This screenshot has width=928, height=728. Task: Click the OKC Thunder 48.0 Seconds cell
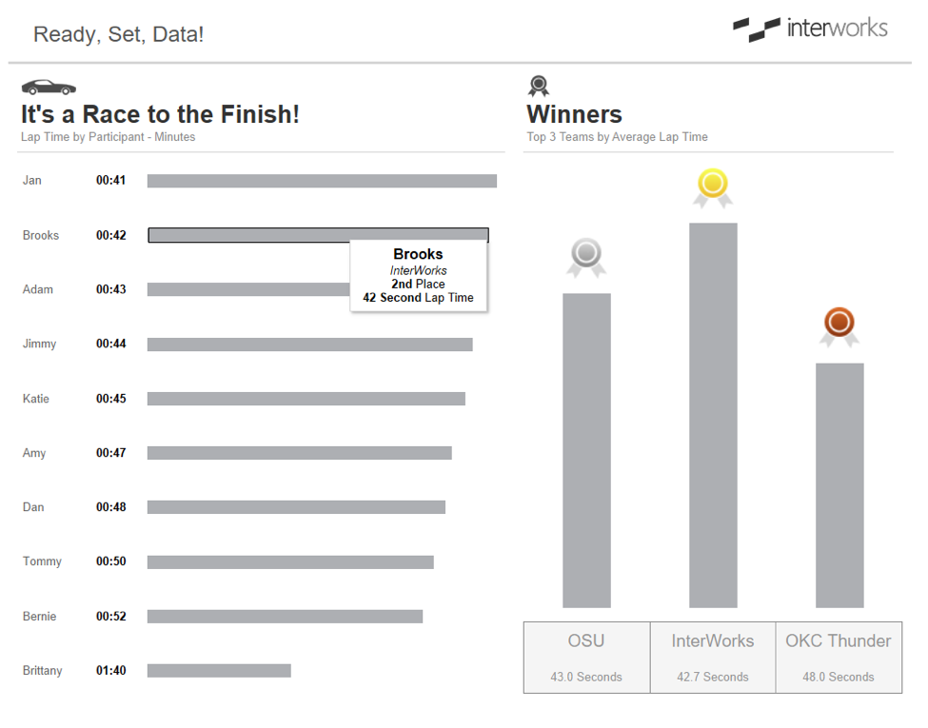point(839,658)
